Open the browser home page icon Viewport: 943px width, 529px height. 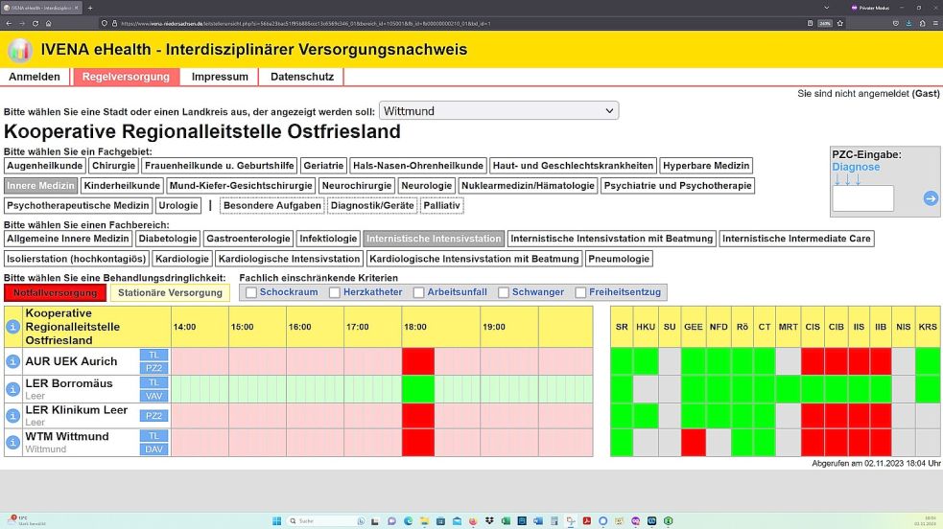point(49,23)
